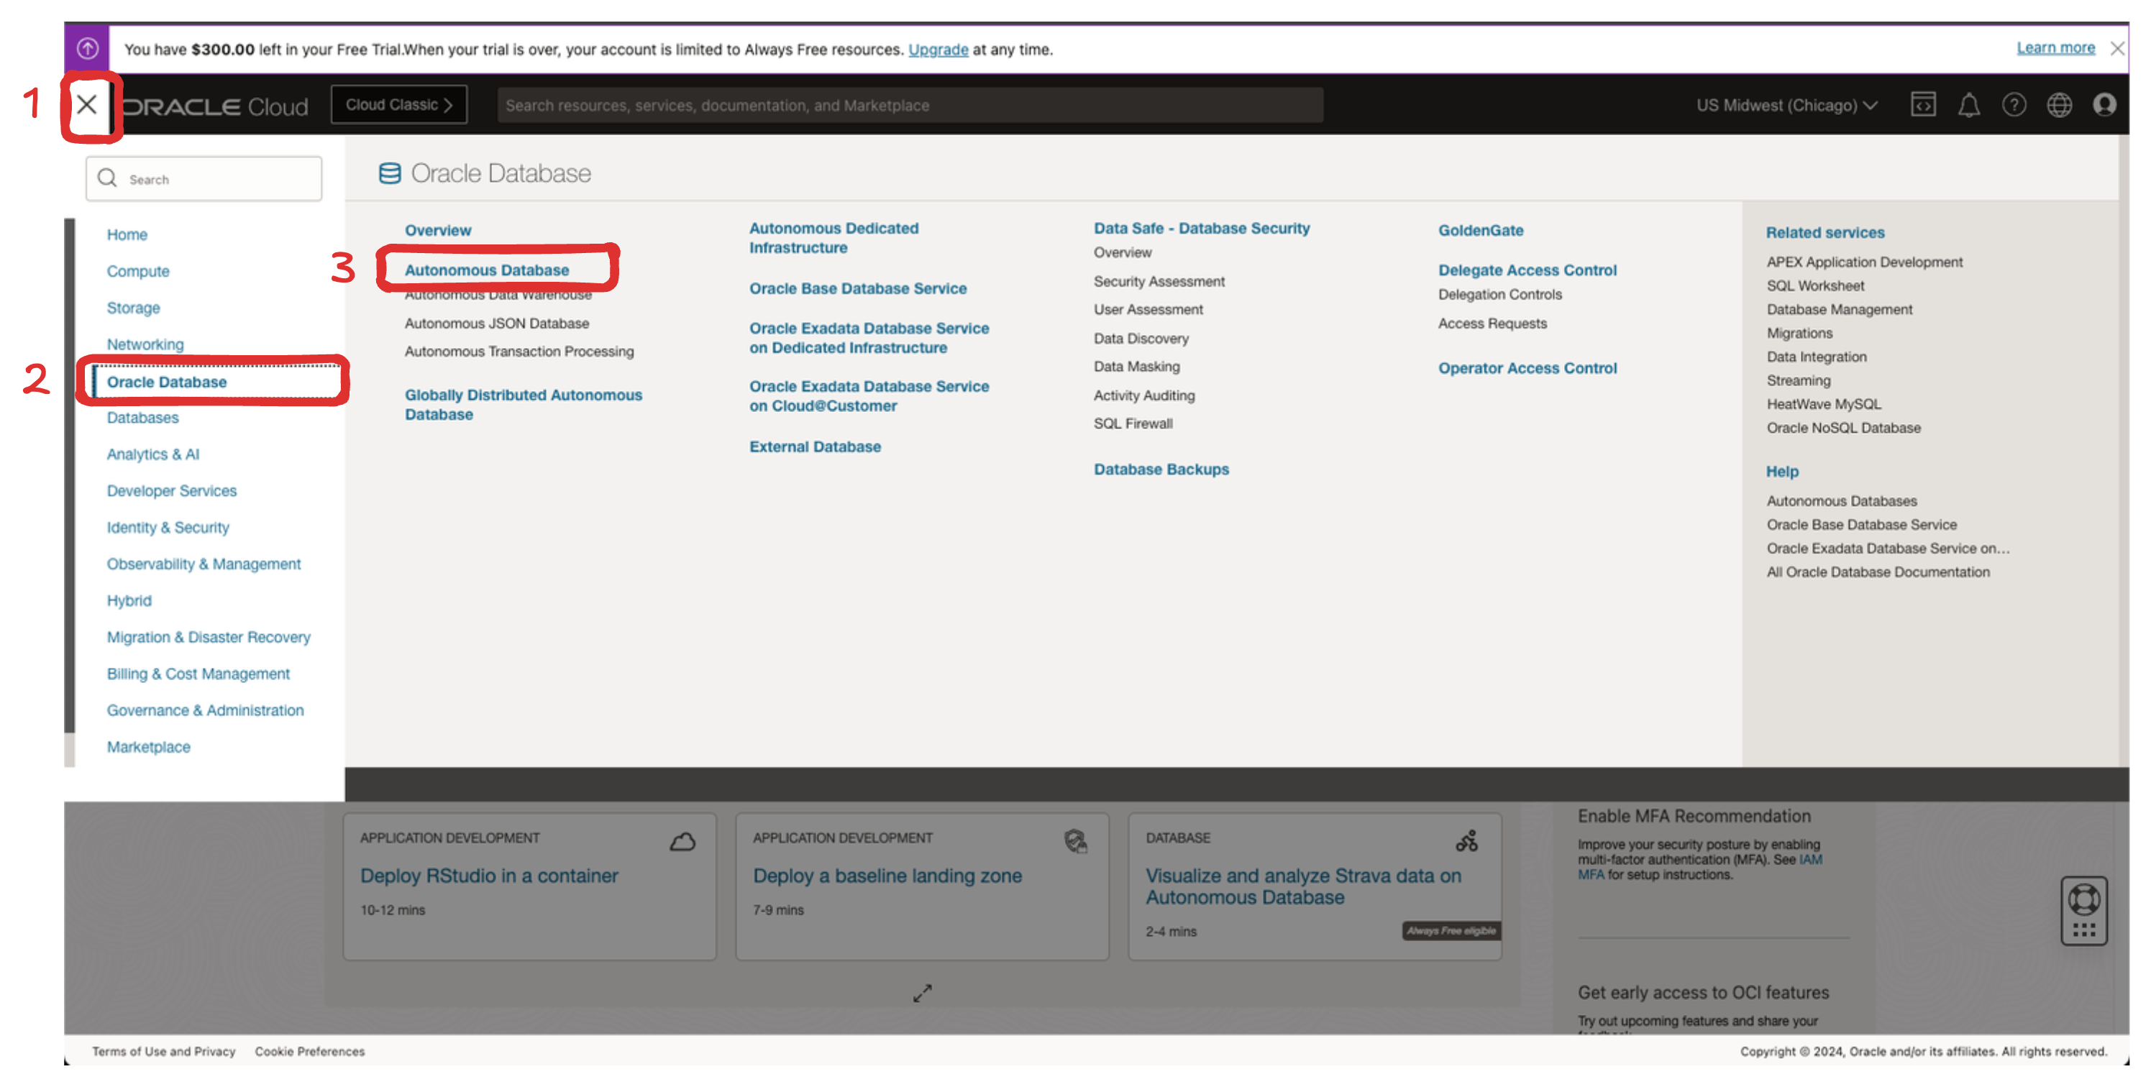This screenshot has width=2151, height=1087.
Task: Open Security Assessment under Data Safe
Action: [1159, 281]
